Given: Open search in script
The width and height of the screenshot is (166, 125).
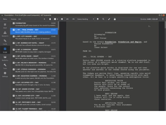Looking at the screenshot, I should [103, 19].
